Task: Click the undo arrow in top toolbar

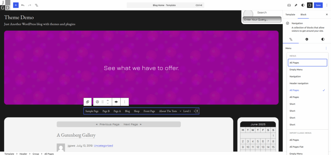Action: [23, 5]
